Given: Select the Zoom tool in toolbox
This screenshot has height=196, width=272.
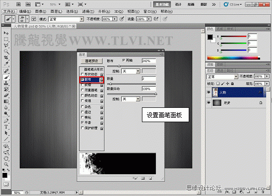Looking at the screenshot, I should [6, 164].
